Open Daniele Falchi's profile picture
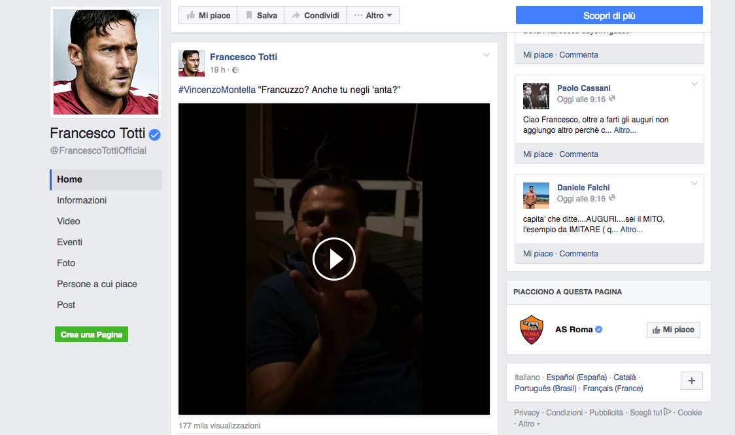Viewport: 735px width, 435px height. point(536,195)
